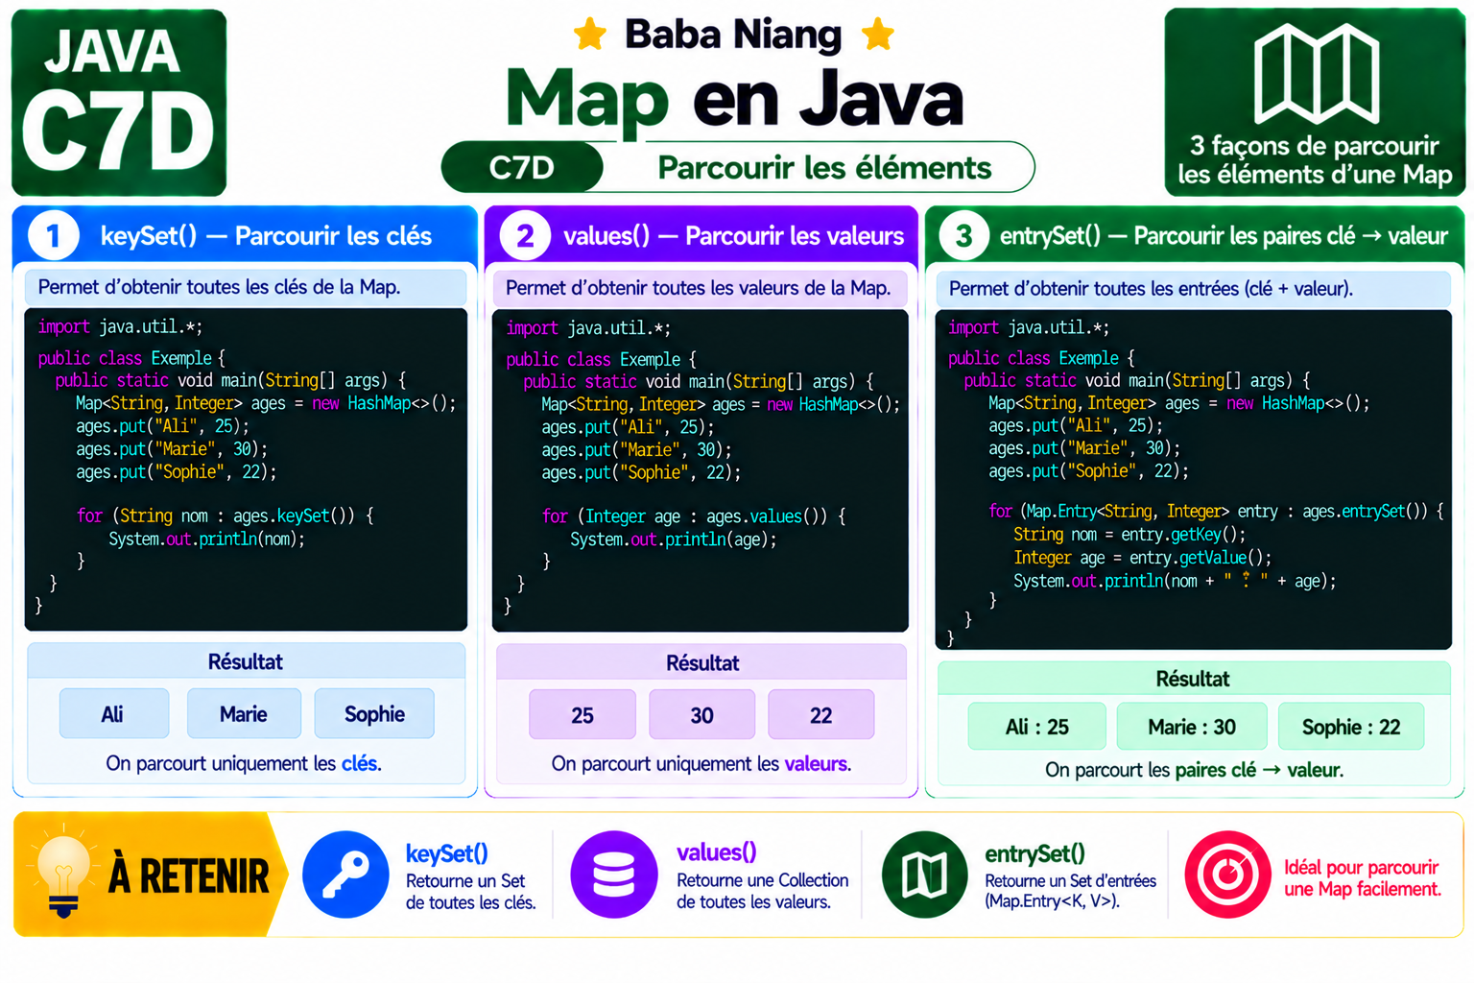Click "Permet d'obtenir toutes les clés de la Map."

click(x=220, y=287)
